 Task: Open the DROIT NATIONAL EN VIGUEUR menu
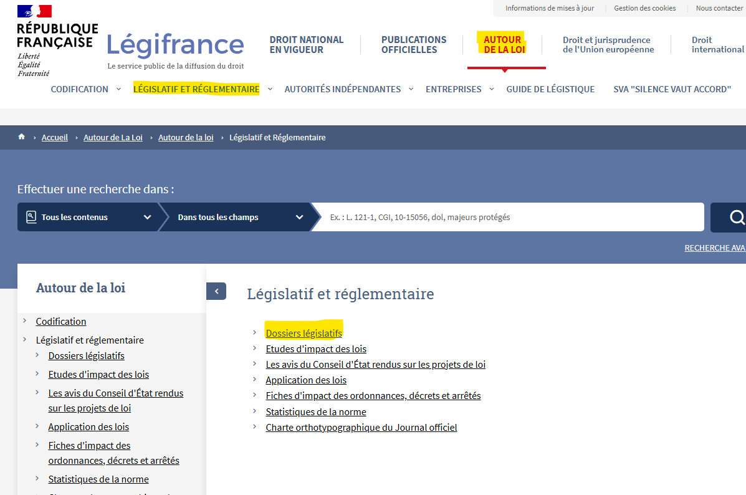click(x=306, y=44)
